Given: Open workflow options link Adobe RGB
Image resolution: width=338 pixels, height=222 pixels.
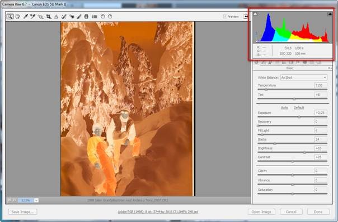Looking at the screenshot, I should click(158, 212).
